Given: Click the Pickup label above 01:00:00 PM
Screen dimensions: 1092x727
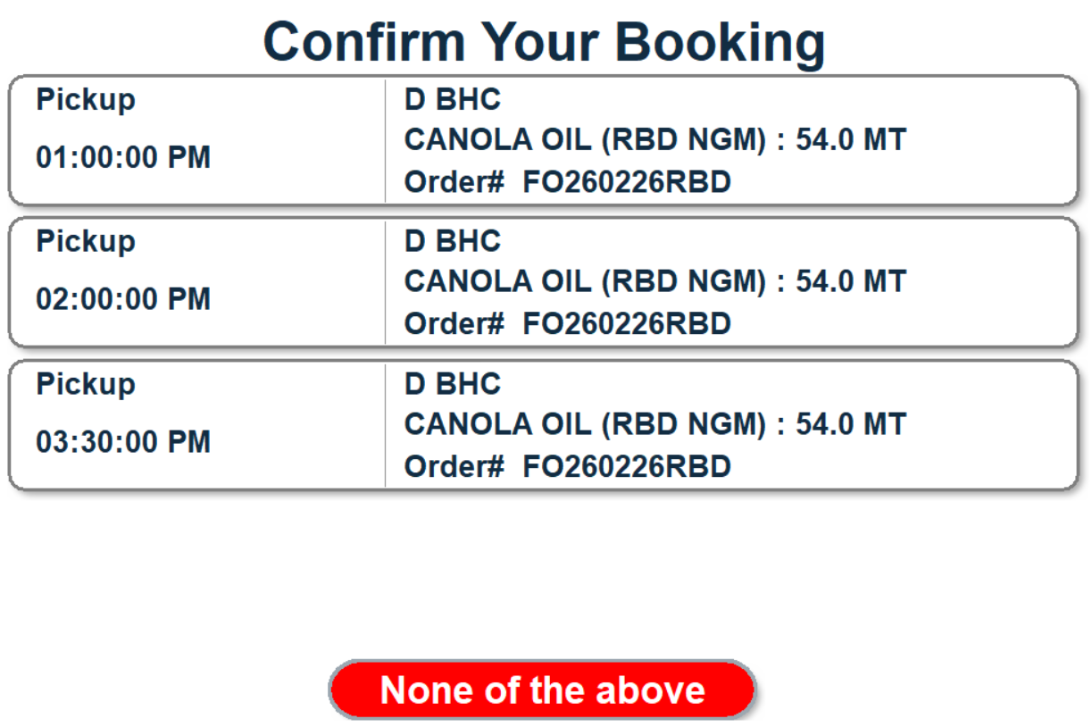Looking at the screenshot, I should coord(86,99).
